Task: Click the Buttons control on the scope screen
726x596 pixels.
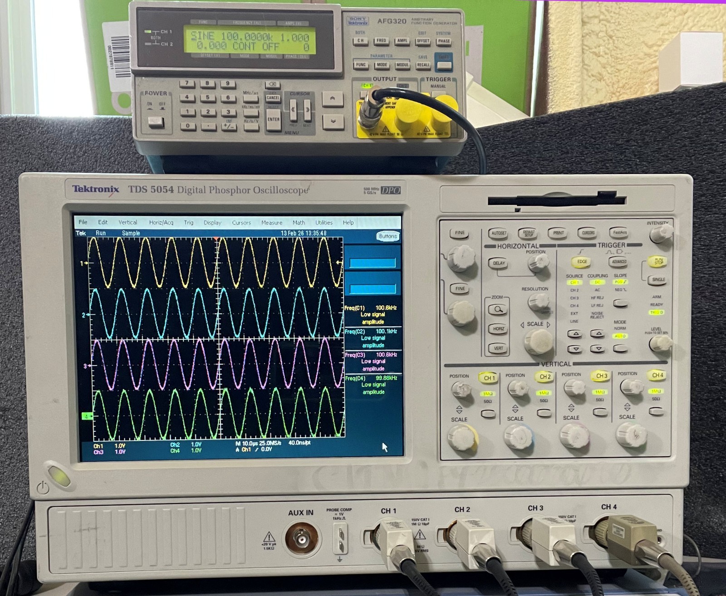Action: (x=388, y=236)
